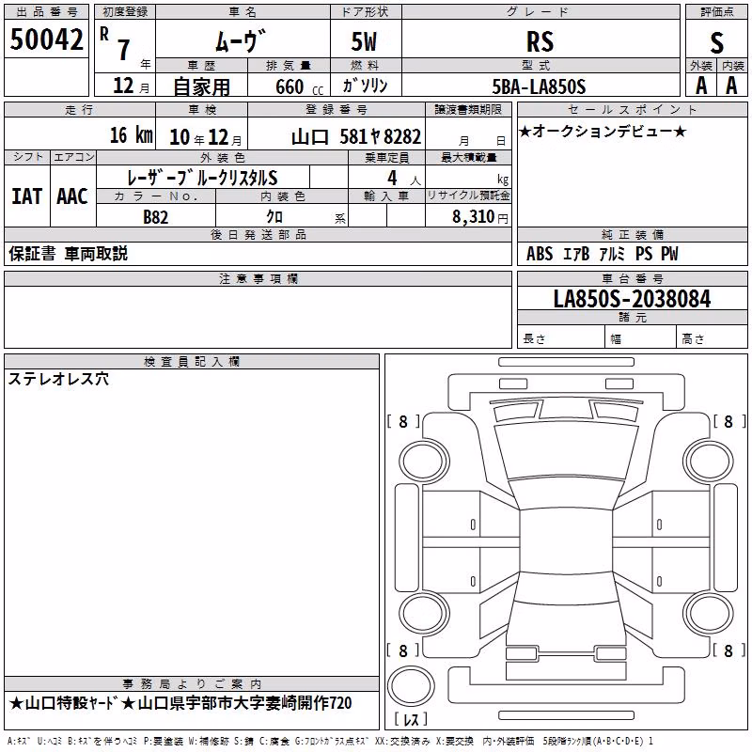This screenshot has width=752, height=752.
Task: Click the front-left wheel on car diagram
Action: [x=424, y=462]
